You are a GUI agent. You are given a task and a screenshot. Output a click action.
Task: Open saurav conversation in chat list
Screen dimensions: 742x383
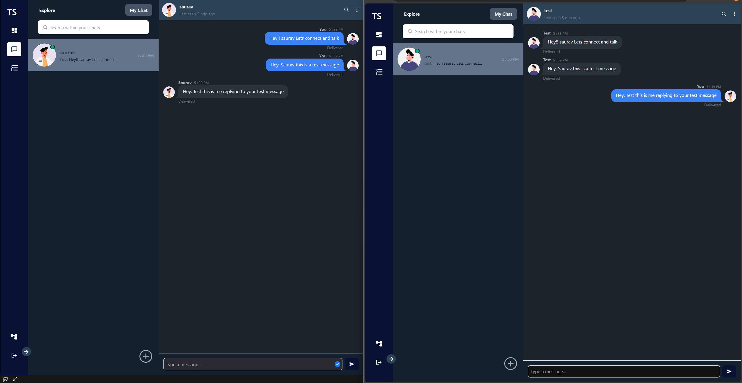[93, 55]
